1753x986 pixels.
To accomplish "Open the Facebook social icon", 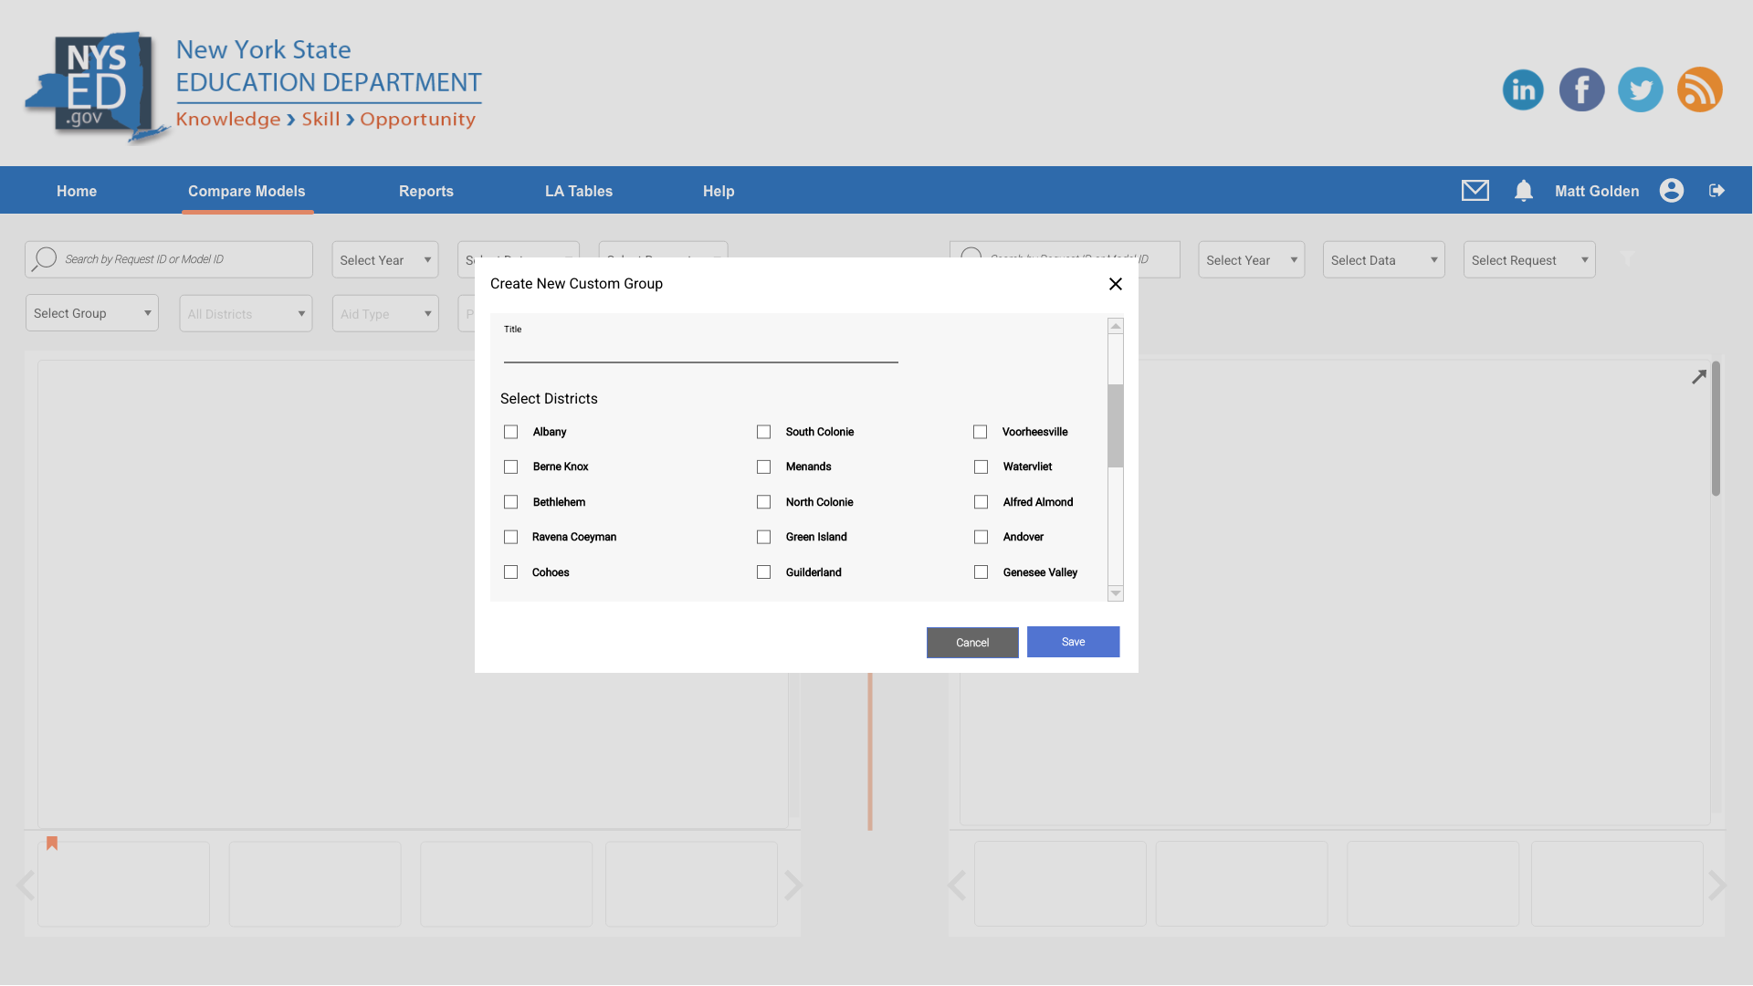I will tap(1581, 89).
